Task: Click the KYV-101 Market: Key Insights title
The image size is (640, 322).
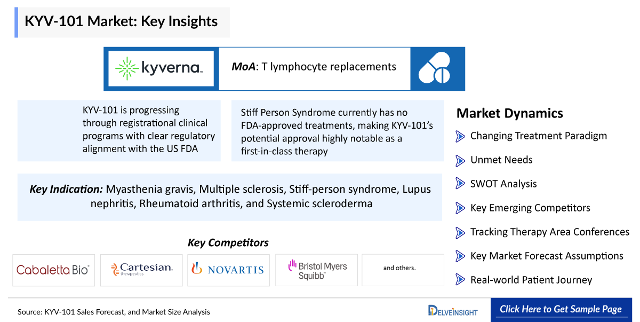Action: point(122,22)
